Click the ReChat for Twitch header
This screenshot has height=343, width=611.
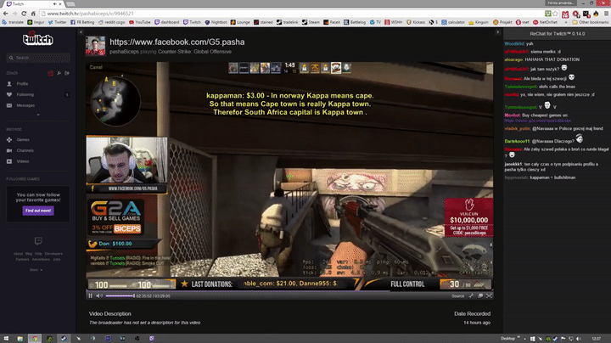pyautogui.click(x=558, y=34)
